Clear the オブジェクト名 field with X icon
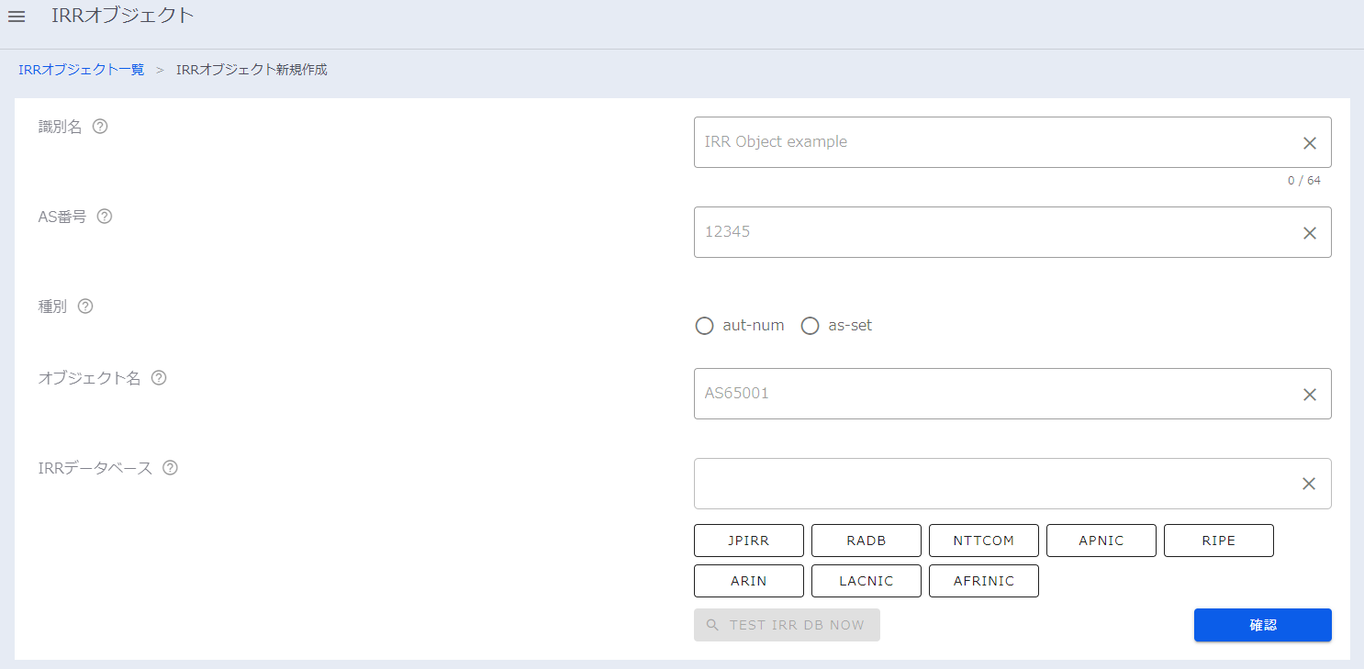 point(1309,395)
